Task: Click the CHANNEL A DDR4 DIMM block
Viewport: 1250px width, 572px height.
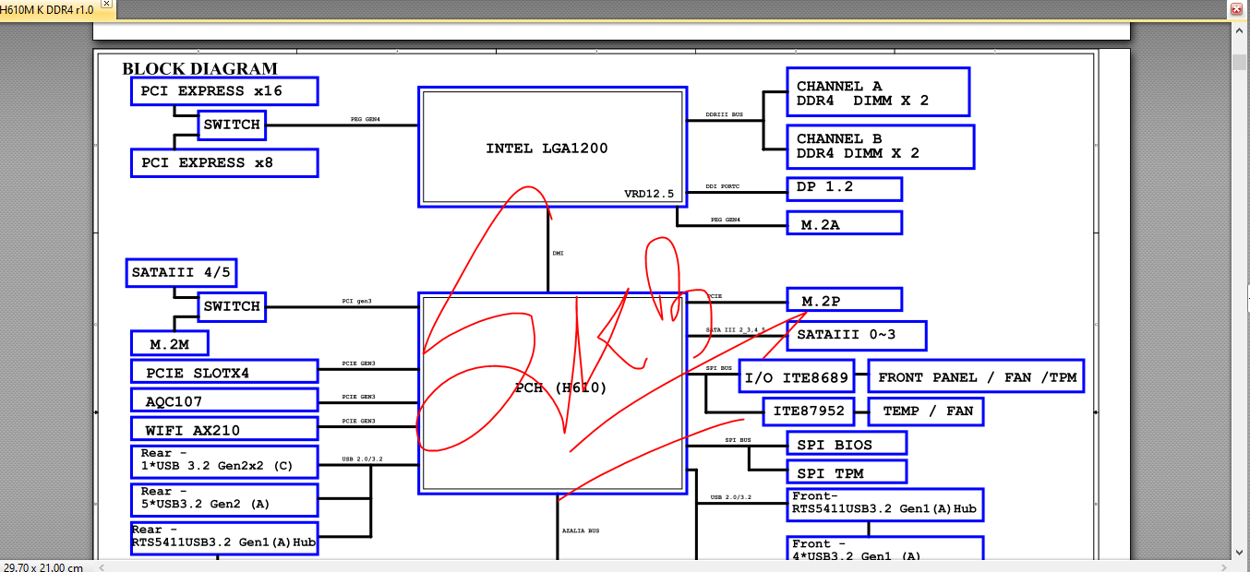Action: [x=878, y=92]
